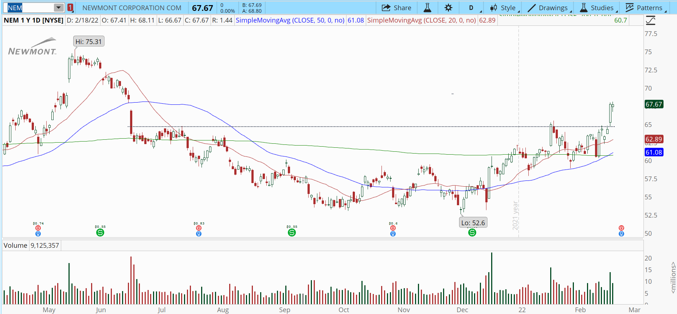Click the green 60.7 study value

click(621, 20)
